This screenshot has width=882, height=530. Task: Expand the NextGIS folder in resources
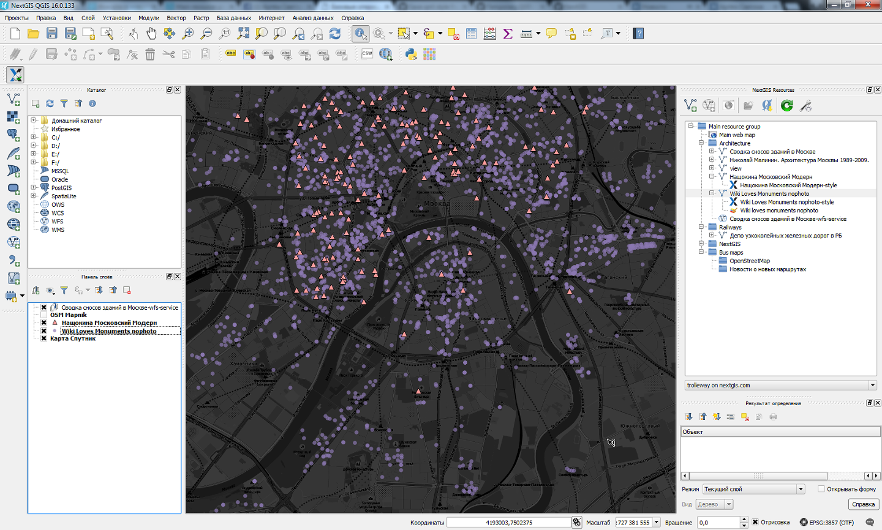click(x=701, y=244)
